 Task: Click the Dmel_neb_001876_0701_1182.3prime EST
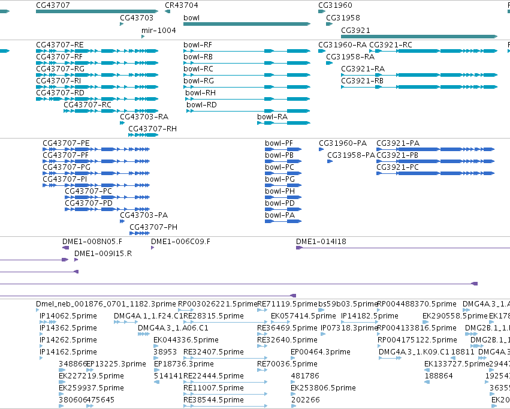37,310
